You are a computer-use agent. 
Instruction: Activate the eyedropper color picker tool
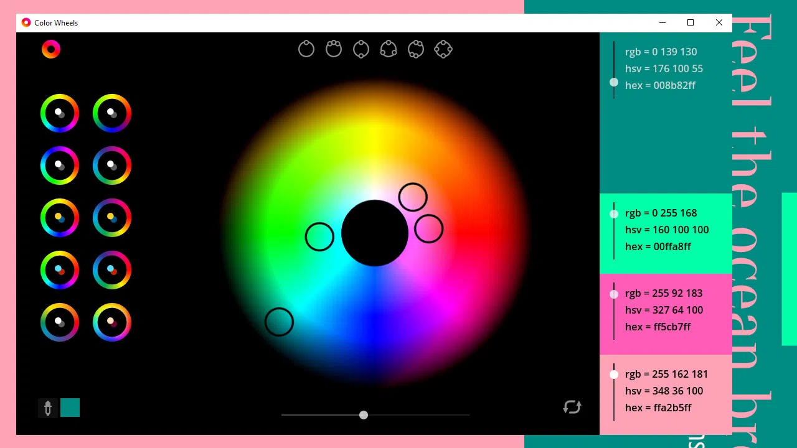tap(48, 408)
